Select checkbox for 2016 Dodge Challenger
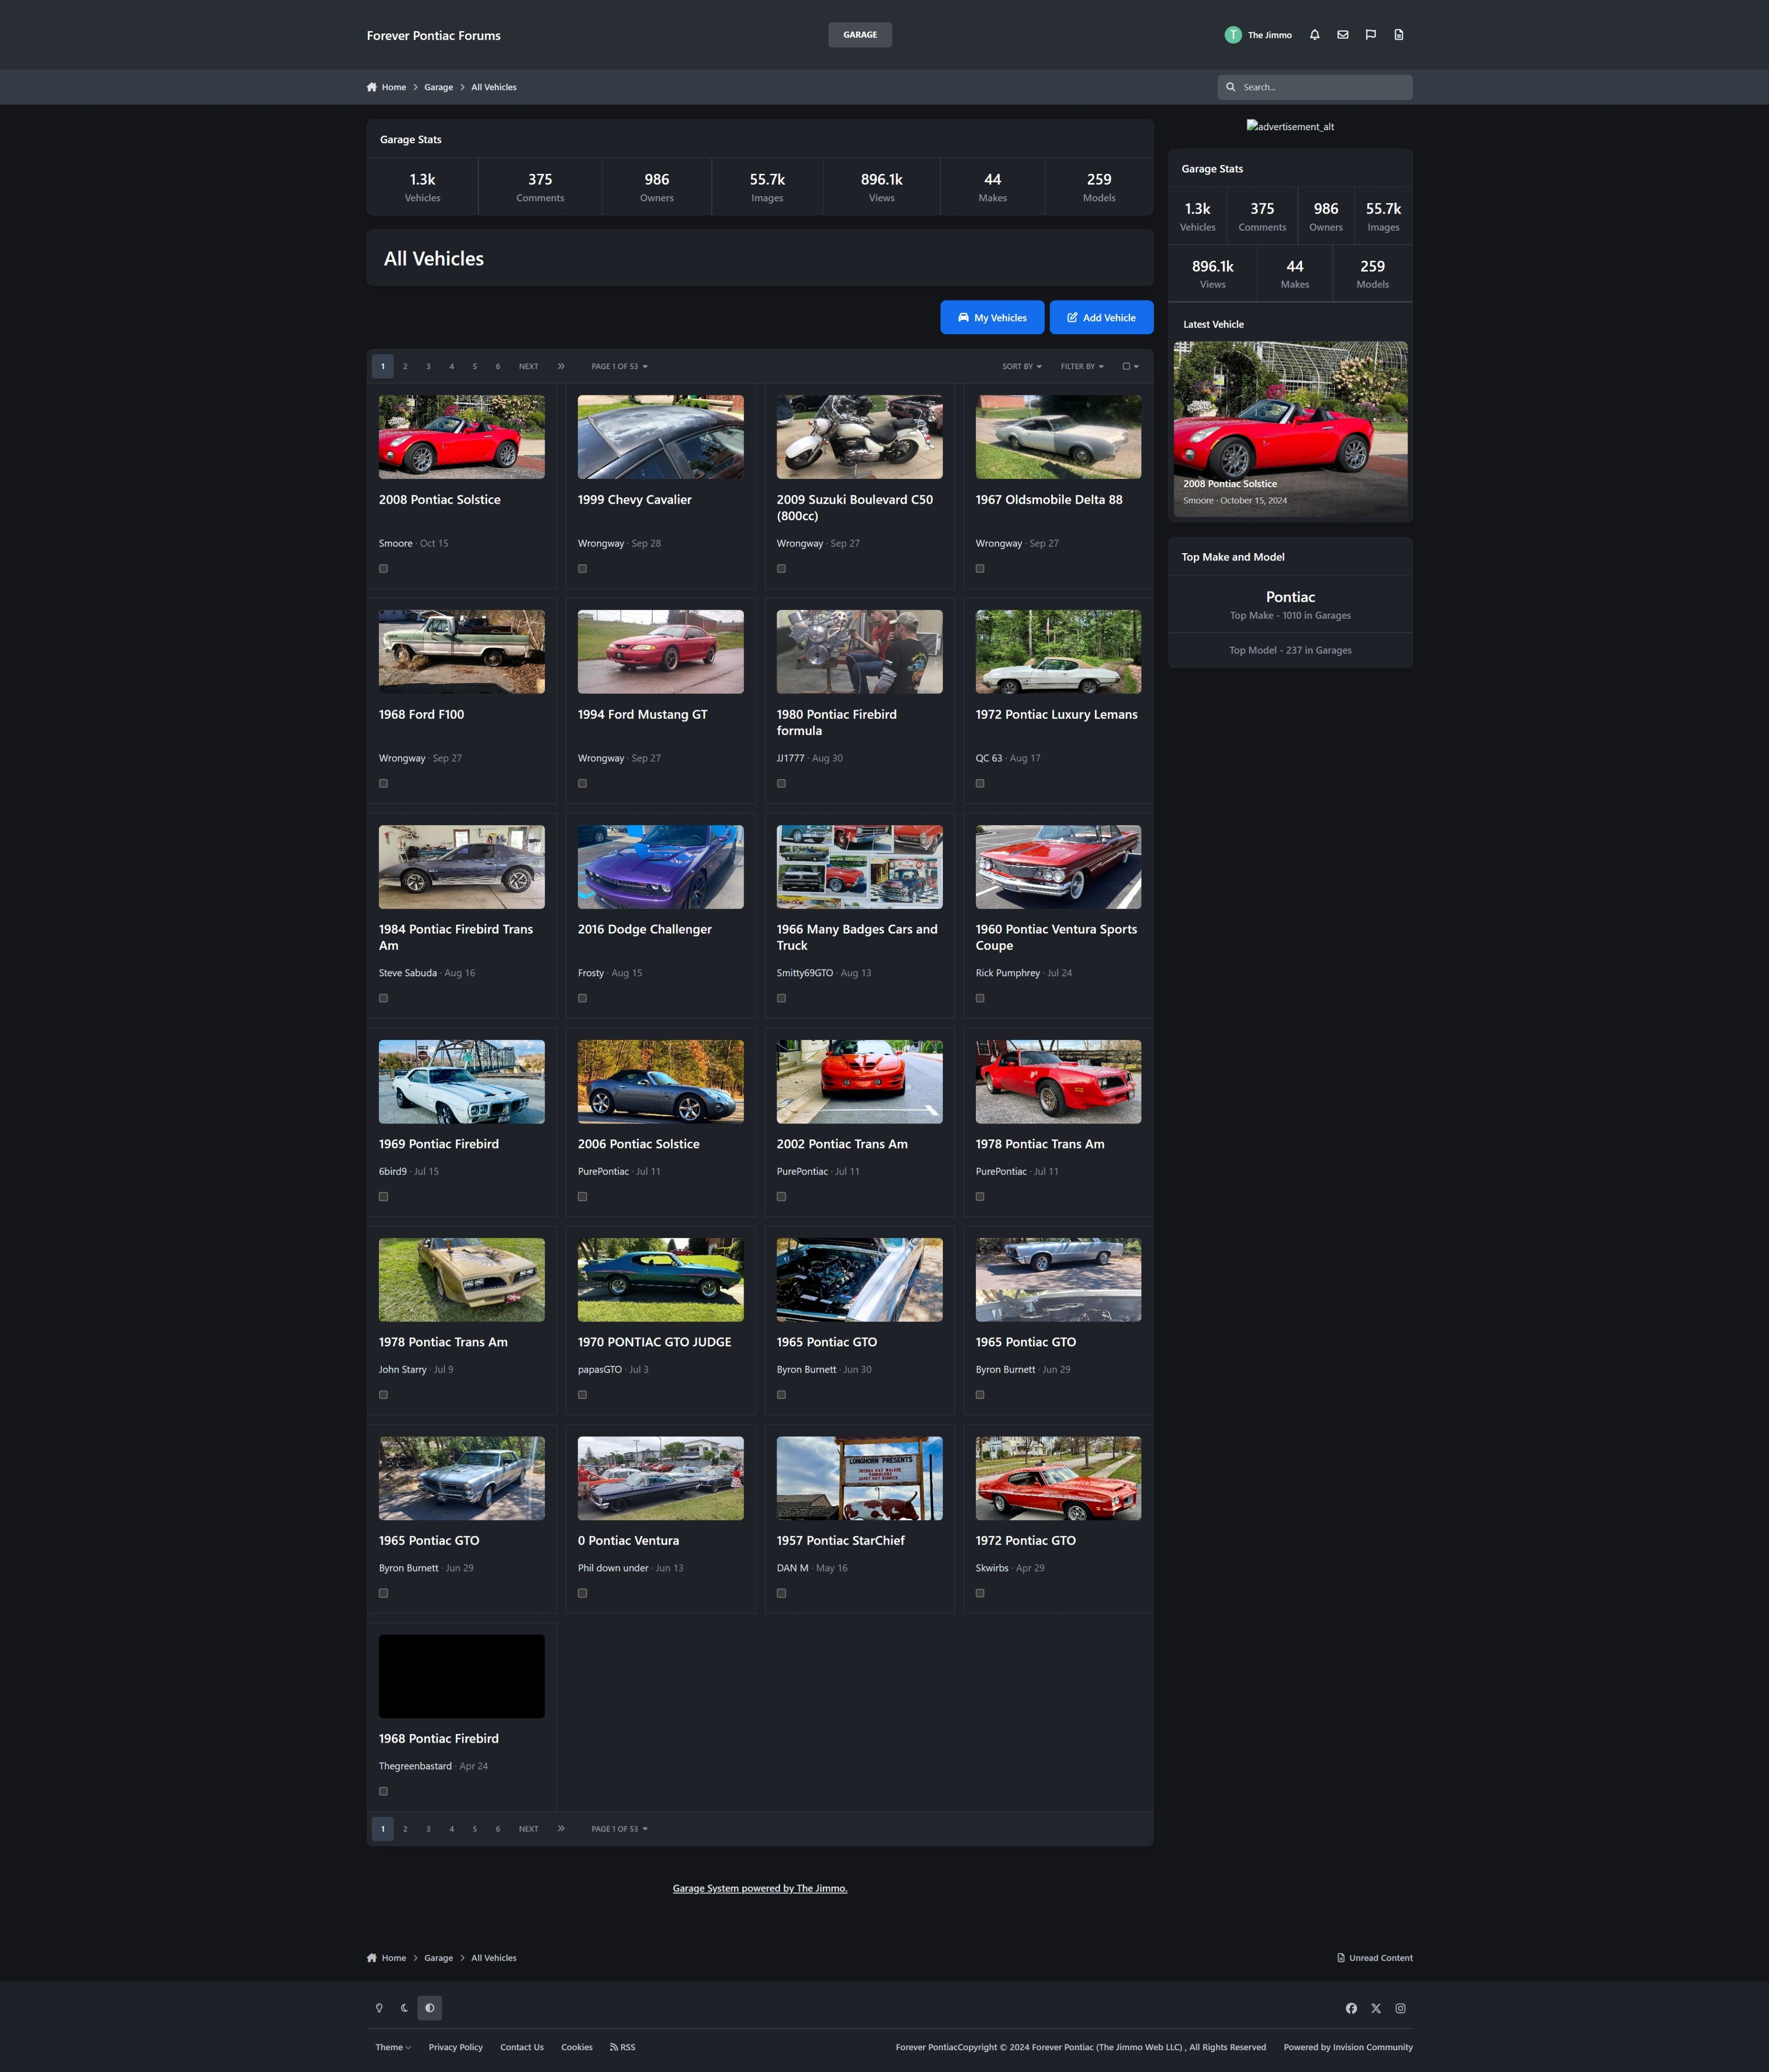Image resolution: width=1769 pixels, height=2072 pixels. (x=582, y=998)
